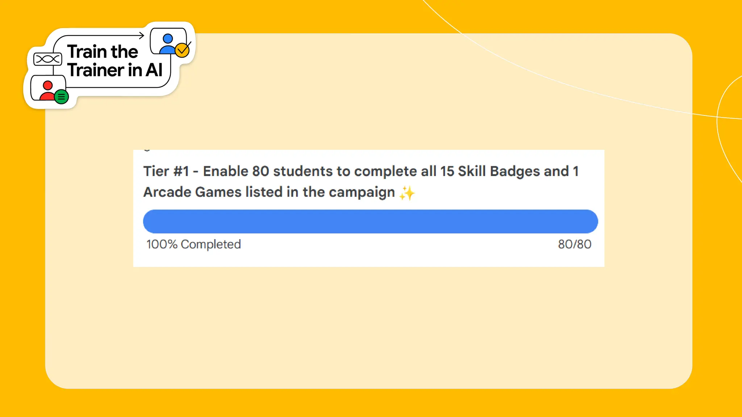Select the yellow checkmark badge

click(182, 50)
